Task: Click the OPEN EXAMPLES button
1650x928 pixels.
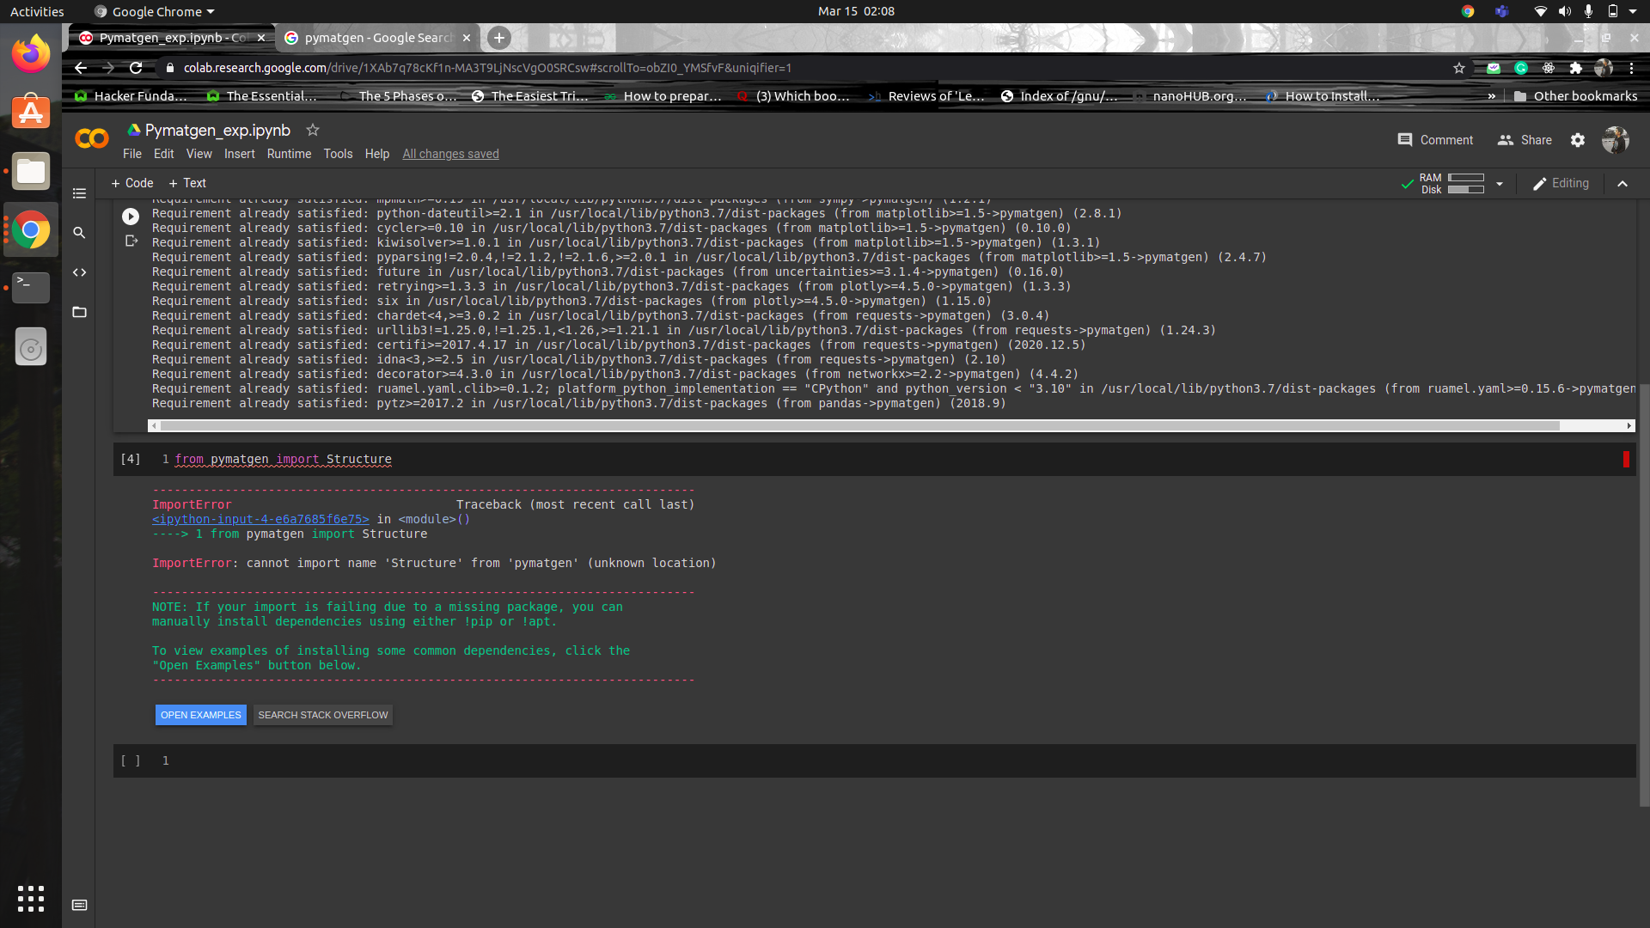Action: [x=200, y=714]
